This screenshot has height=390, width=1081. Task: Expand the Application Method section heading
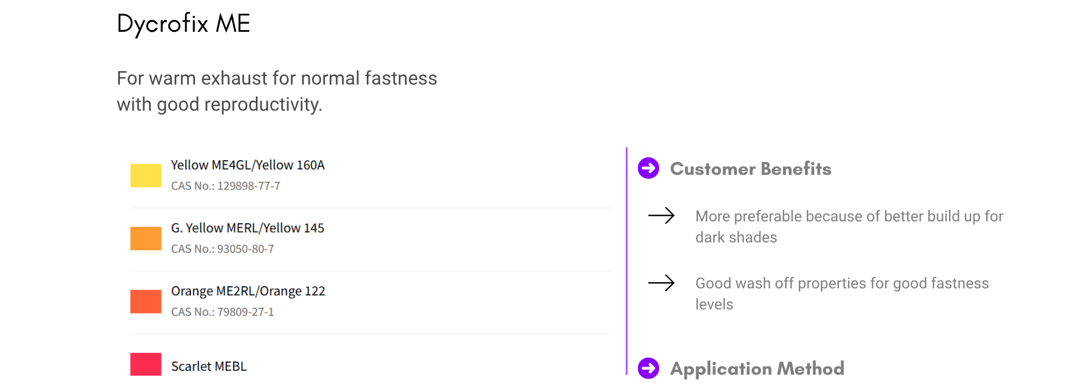coord(757,368)
